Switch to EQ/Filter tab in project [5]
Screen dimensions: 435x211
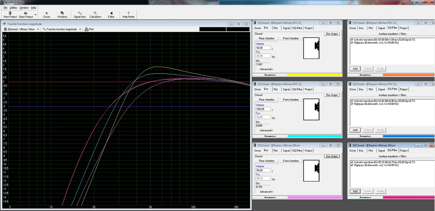(x=297, y=151)
